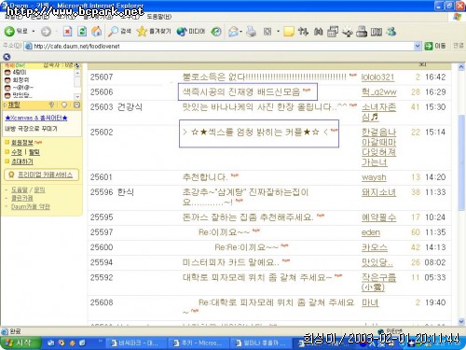Expand the address bar URL dropdown
Image resolution: width=466 pixels, height=350 pixels.
tap(418, 46)
